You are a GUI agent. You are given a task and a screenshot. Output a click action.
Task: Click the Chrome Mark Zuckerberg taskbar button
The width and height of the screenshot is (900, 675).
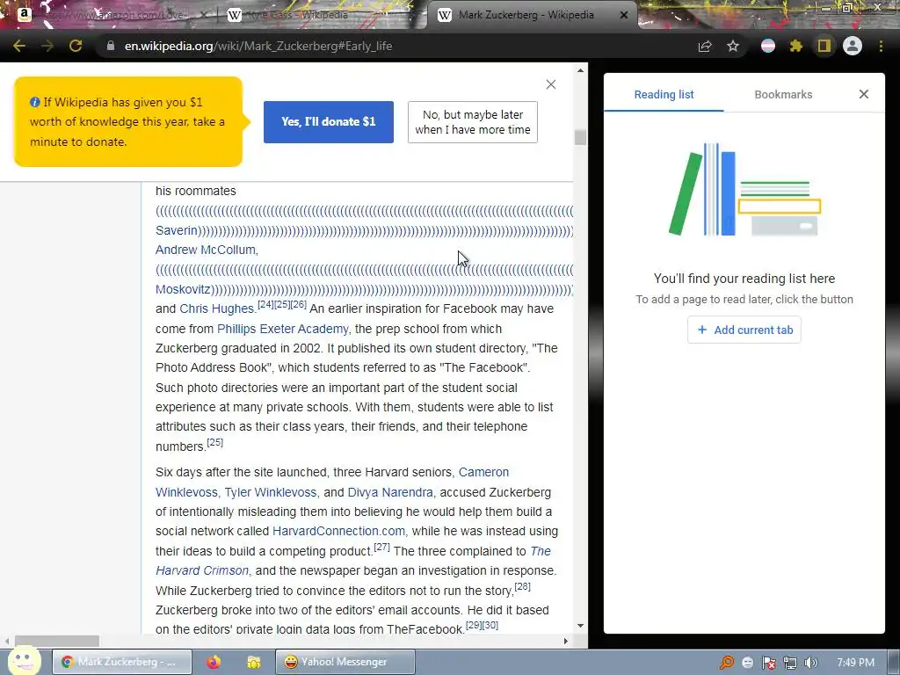pos(122,662)
